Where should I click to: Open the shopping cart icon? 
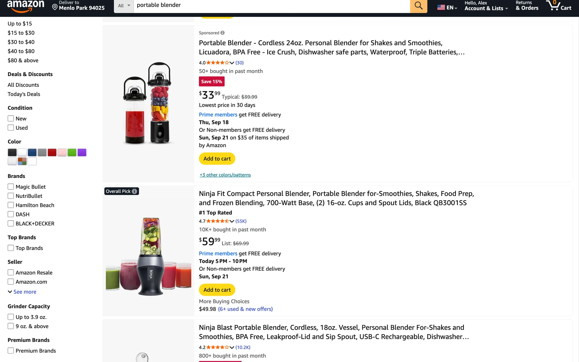tap(558, 6)
